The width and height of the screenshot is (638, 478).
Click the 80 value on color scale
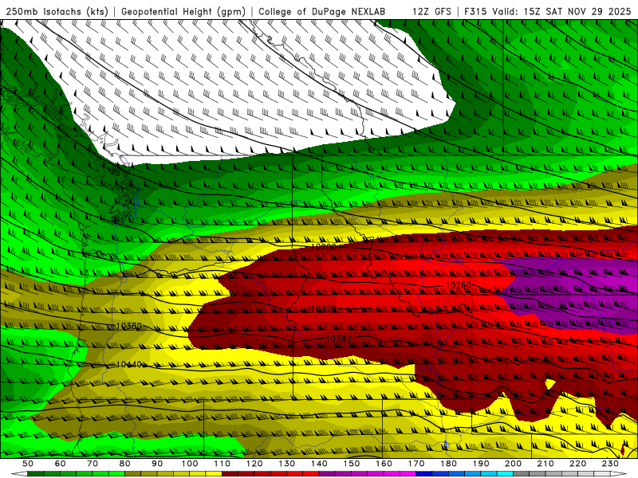(x=125, y=464)
